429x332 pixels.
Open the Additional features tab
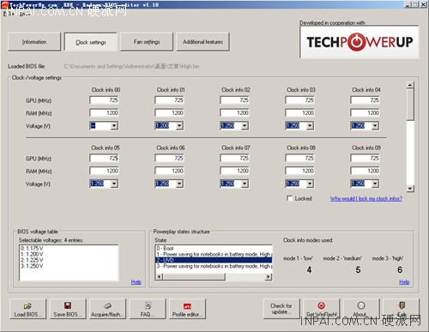(x=203, y=42)
